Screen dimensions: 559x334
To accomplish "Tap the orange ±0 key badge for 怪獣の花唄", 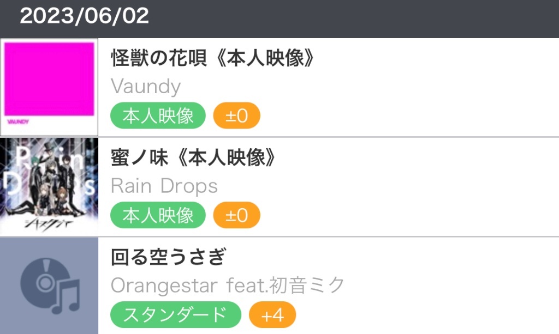I will (x=237, y=116).
